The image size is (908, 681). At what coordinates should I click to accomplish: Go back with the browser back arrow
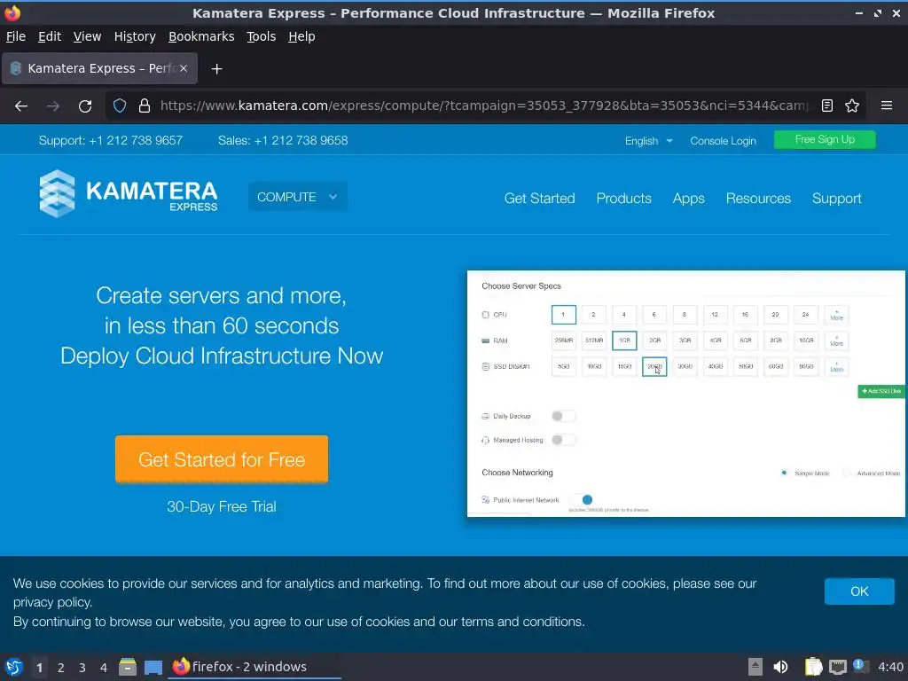tap(21, 106)
